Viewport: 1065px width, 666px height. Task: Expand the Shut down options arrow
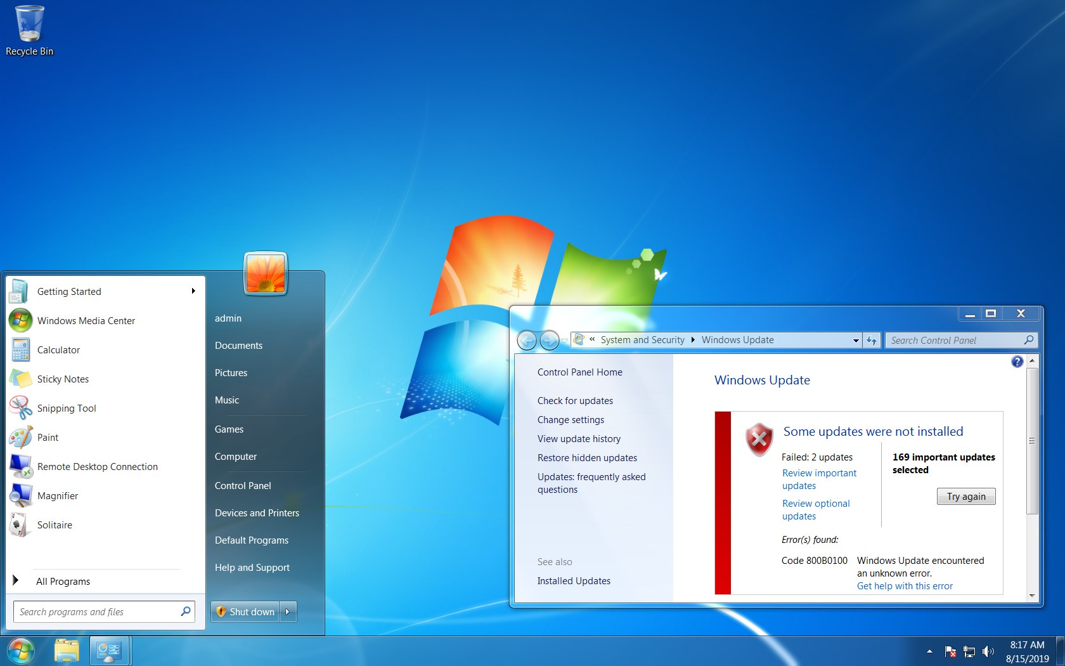pos(288,611)
